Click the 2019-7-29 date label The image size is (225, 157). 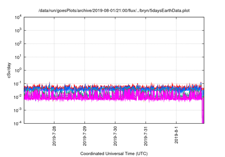pyautogui.click(x=85, y=136)
